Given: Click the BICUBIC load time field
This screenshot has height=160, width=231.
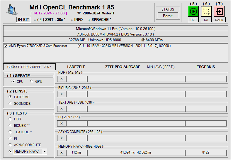Looking at the screenshot, I should tap(77, 94).
